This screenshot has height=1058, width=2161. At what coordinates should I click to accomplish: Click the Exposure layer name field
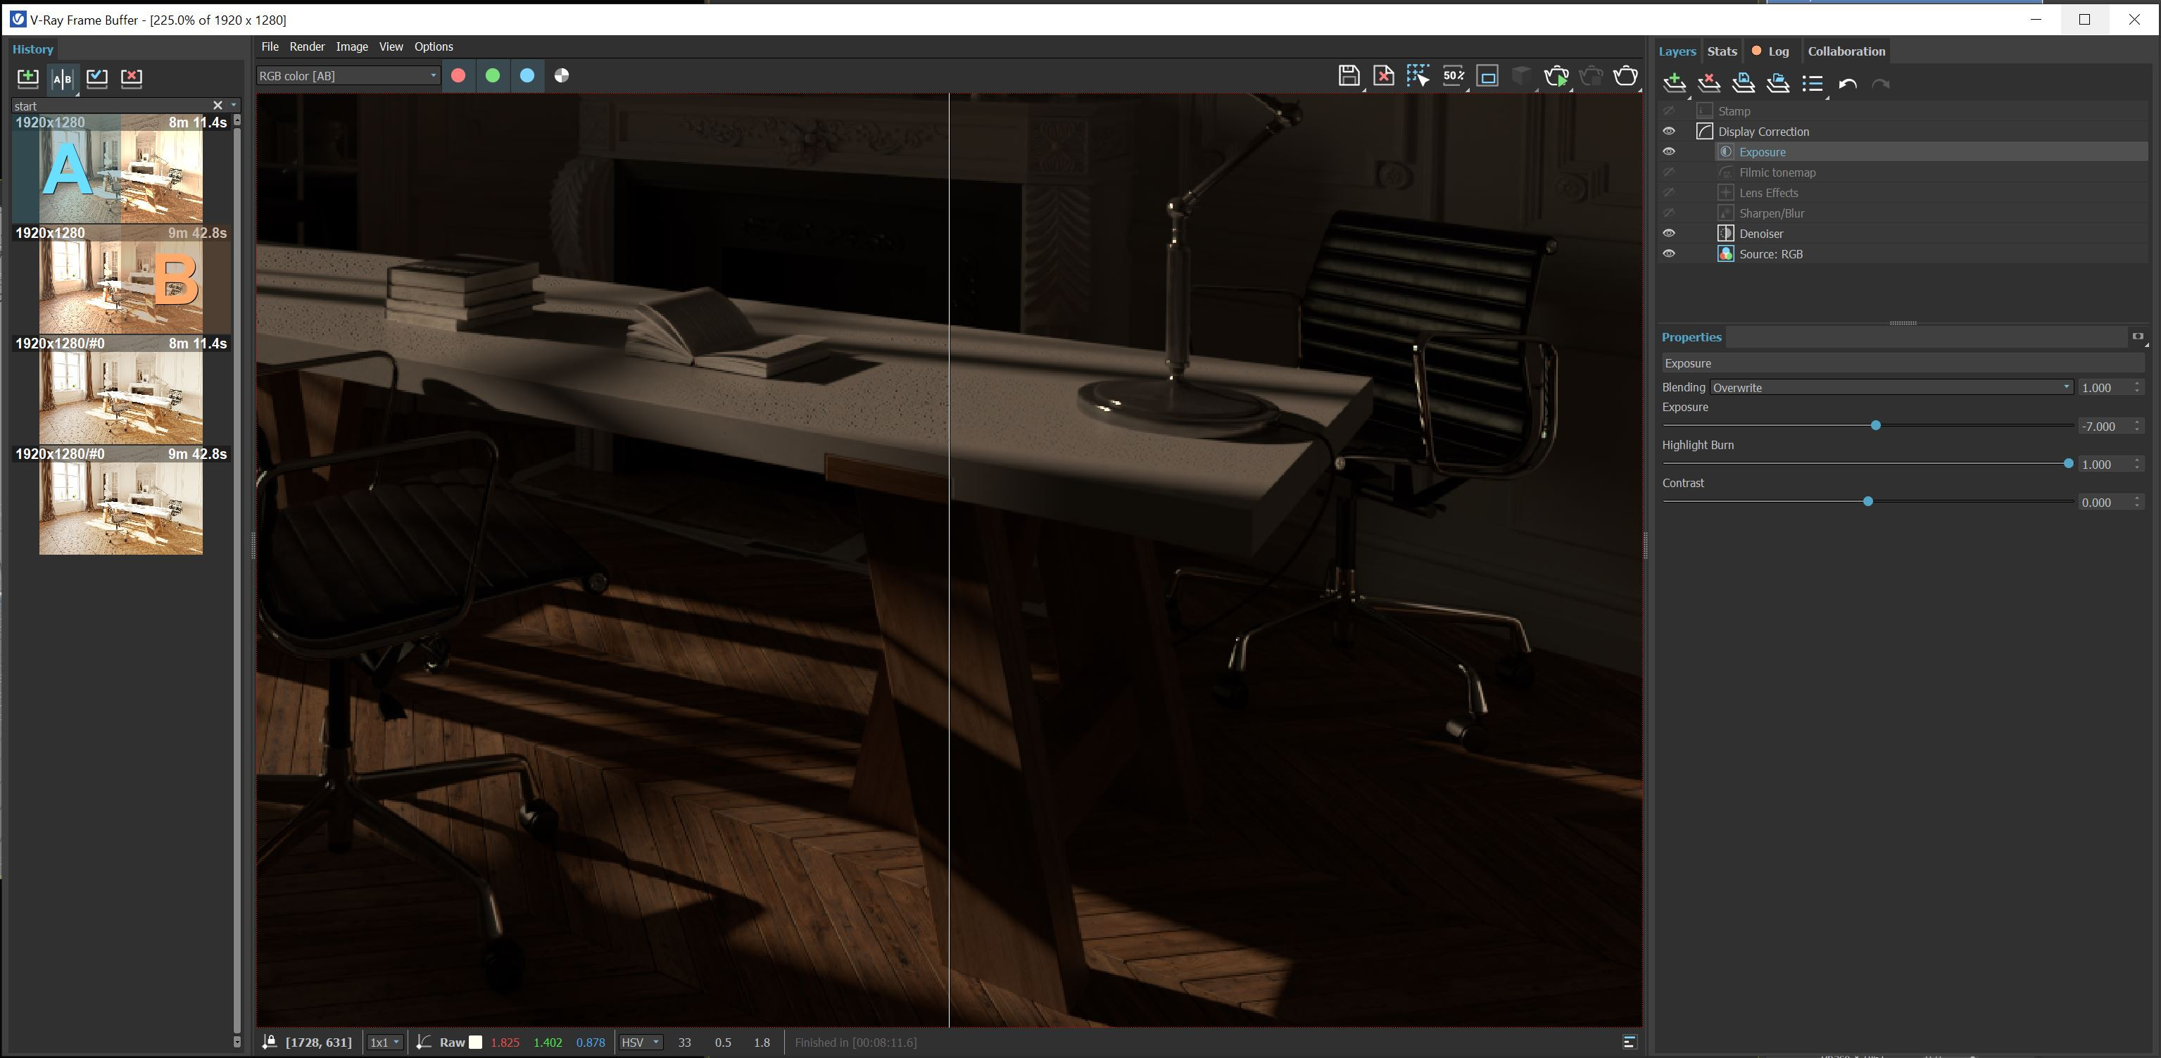(1902, 363)
